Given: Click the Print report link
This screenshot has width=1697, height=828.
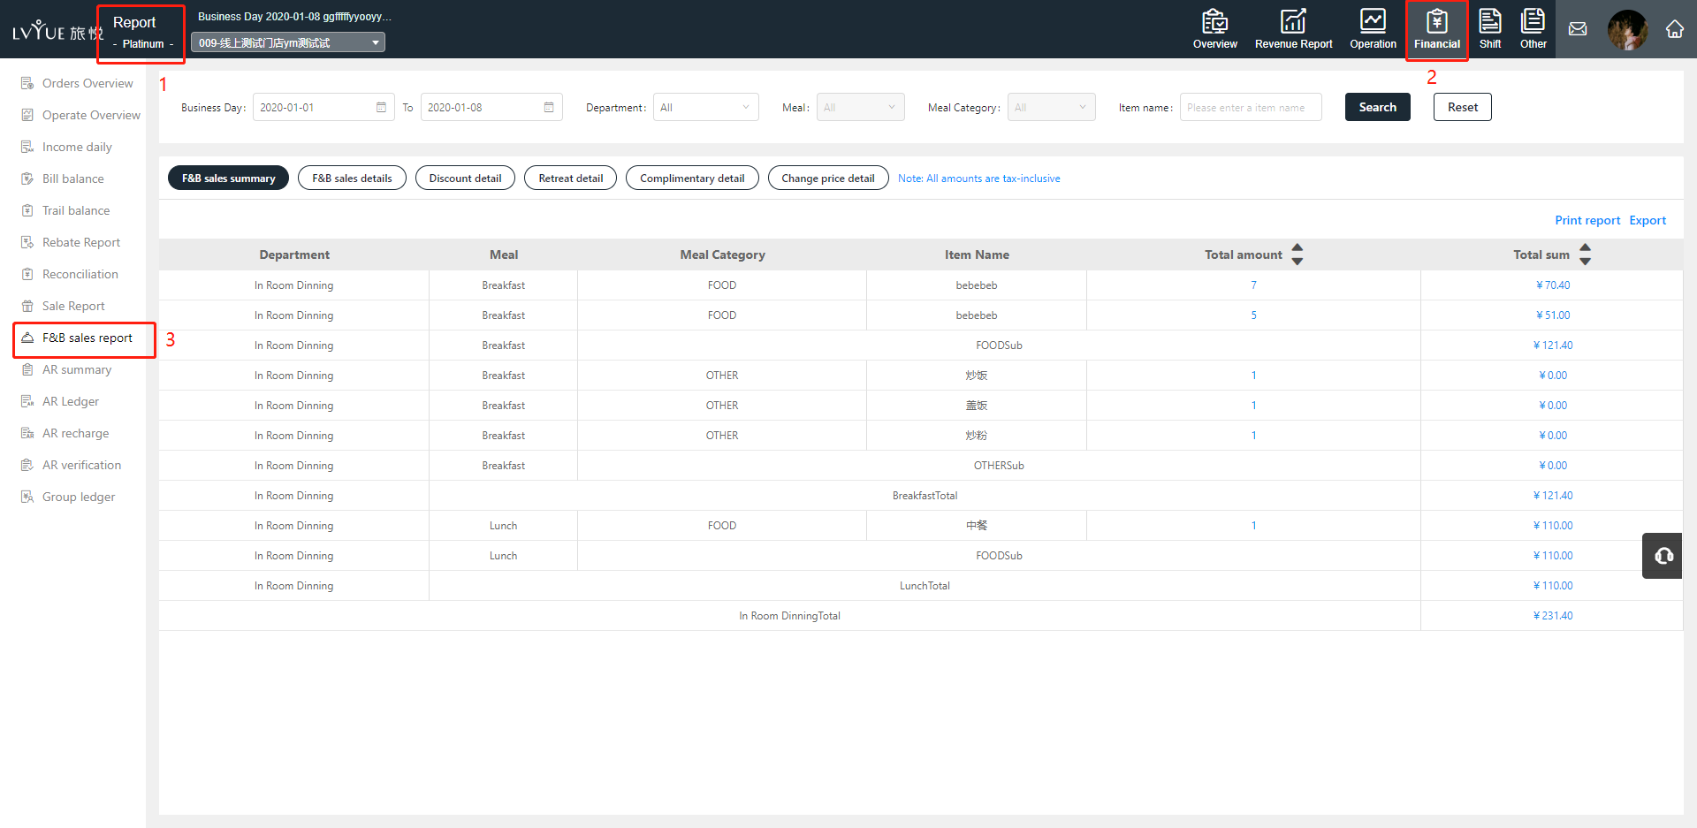Looking at the screenshot, I should click(1587, 220).
